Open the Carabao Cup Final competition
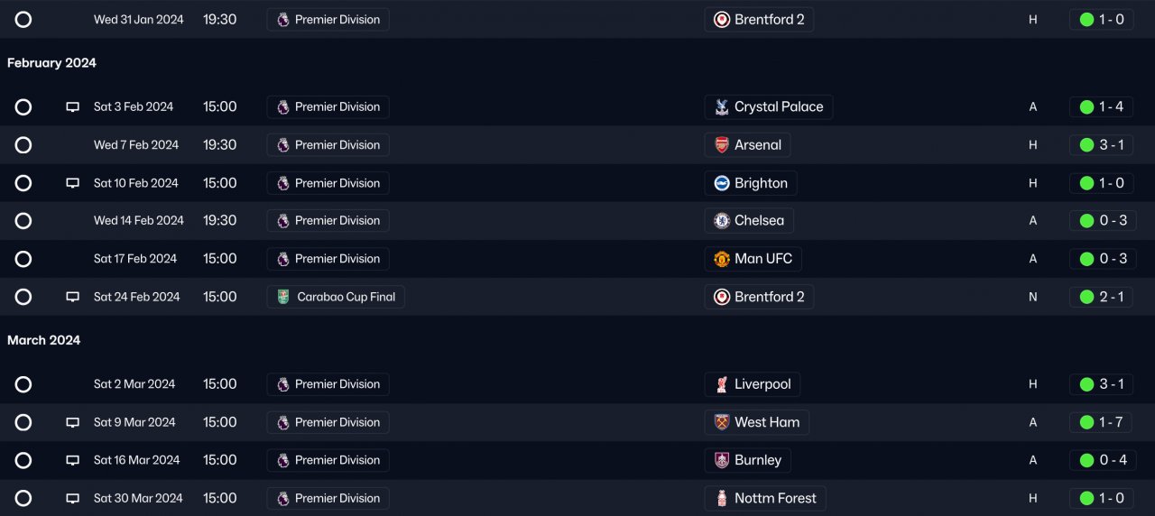Screen dimensions: 1155x516 pos(346,297)
